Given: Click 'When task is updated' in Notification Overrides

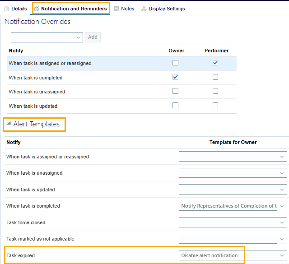Looking at the screenshot, I should point(33,106).
